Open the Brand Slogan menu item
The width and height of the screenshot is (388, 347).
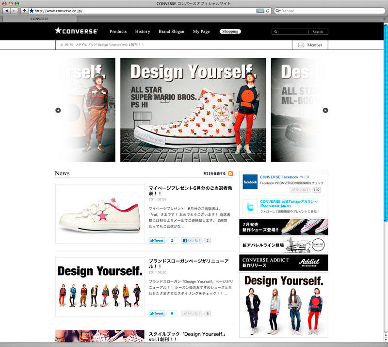coord(171,32)
